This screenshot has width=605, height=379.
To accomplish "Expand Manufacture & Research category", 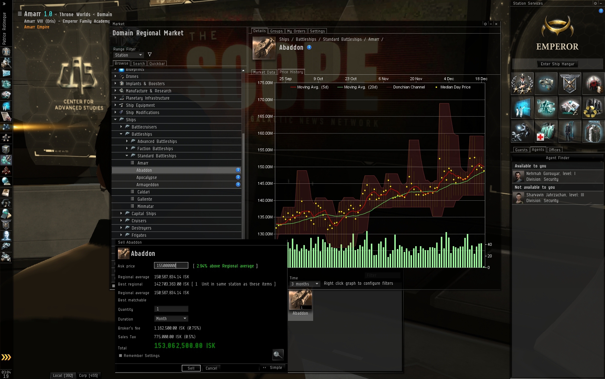I will pos(115,91).
